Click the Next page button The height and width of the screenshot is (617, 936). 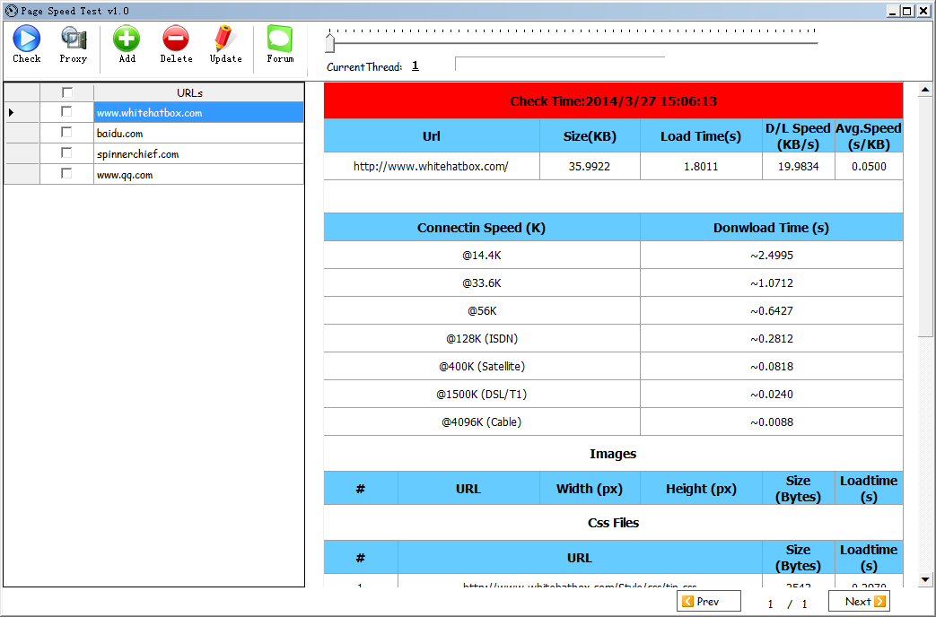coord(858,601)
